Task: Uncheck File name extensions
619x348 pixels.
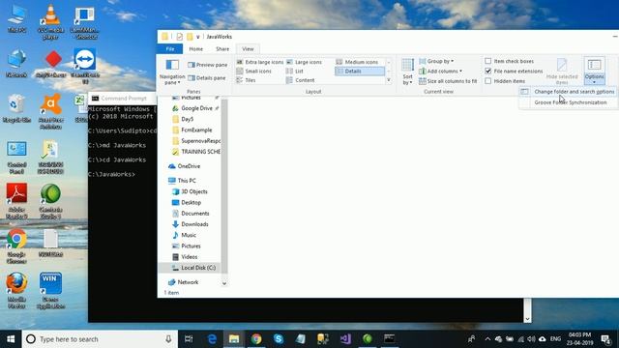Action: pos(487,71)
